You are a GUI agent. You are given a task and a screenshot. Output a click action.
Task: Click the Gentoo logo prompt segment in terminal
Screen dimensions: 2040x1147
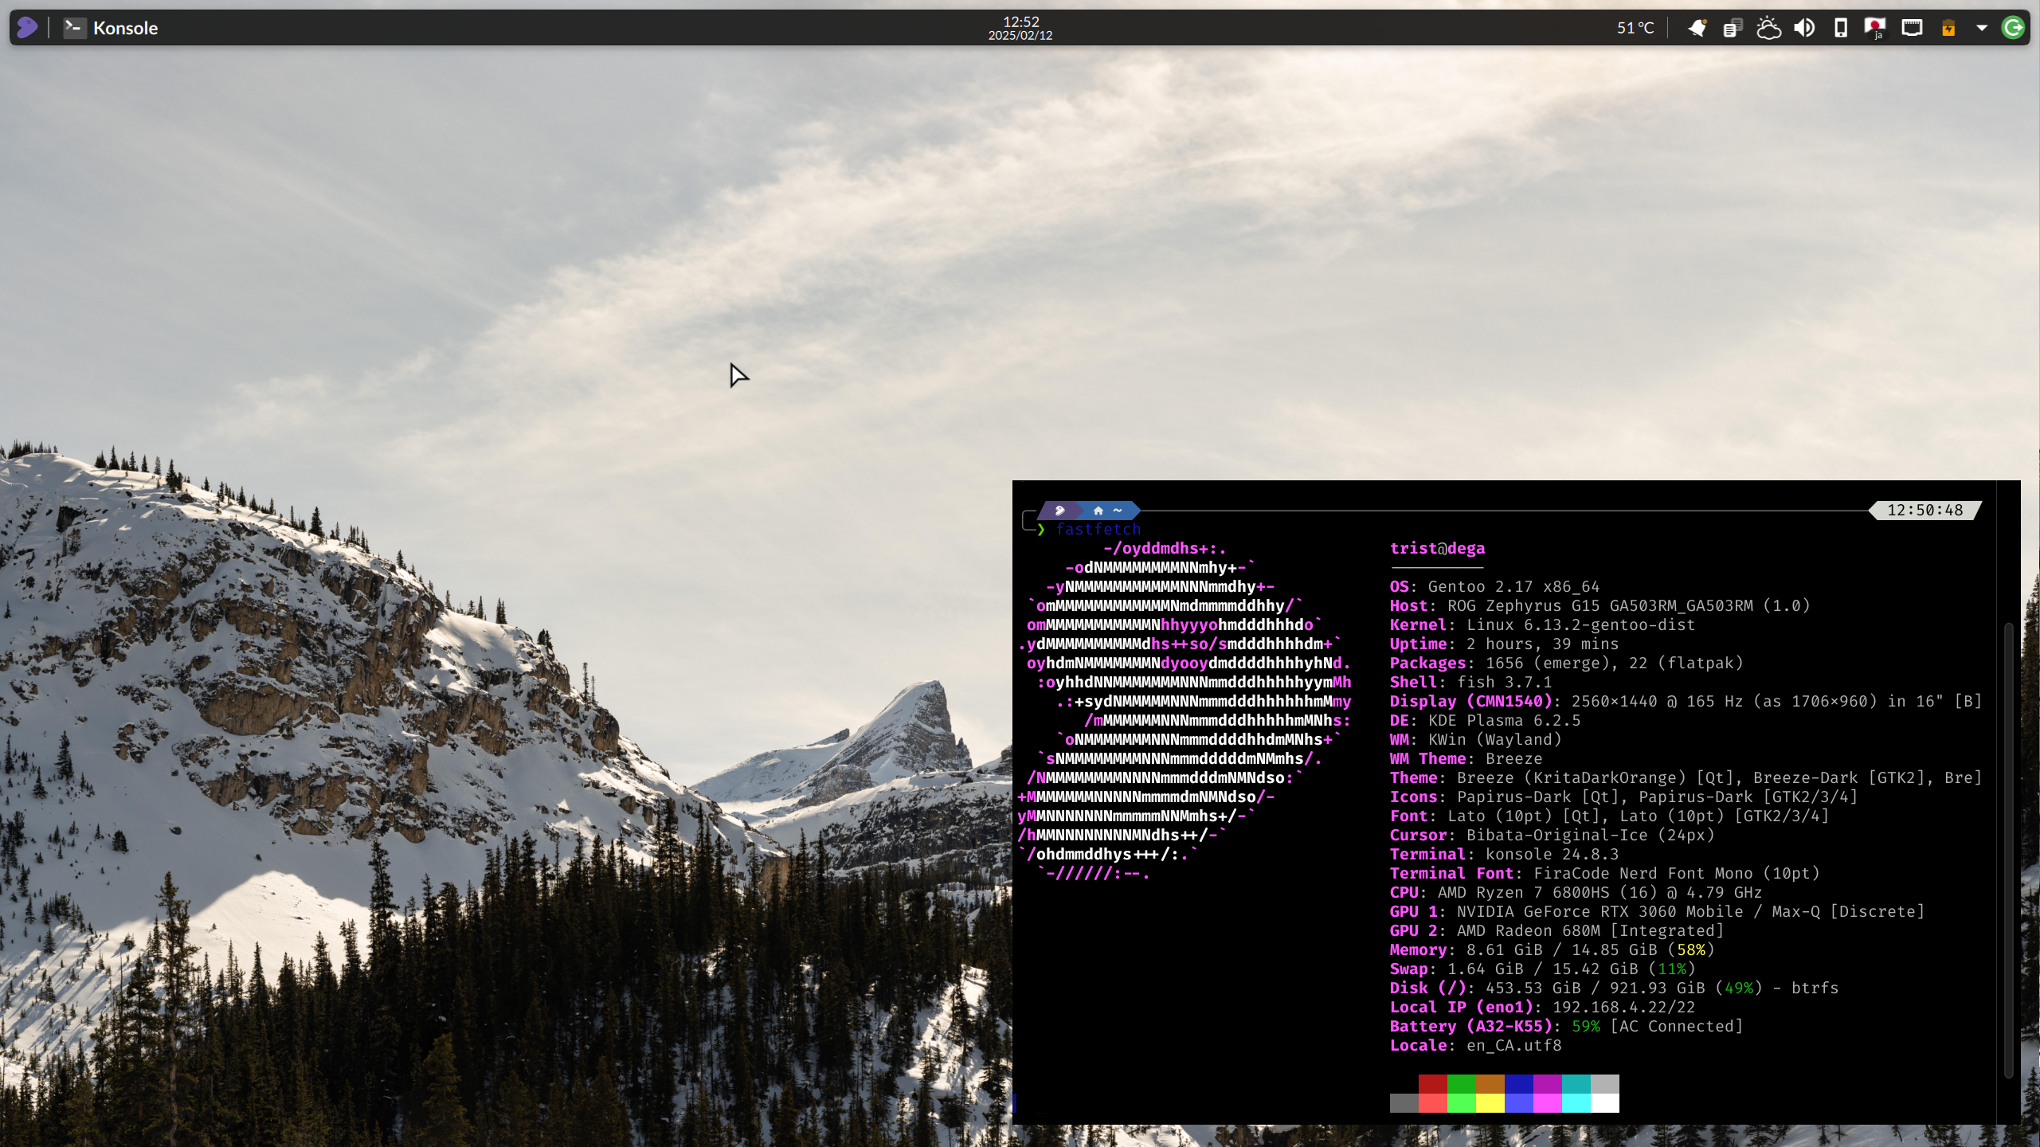(1060, 511)
